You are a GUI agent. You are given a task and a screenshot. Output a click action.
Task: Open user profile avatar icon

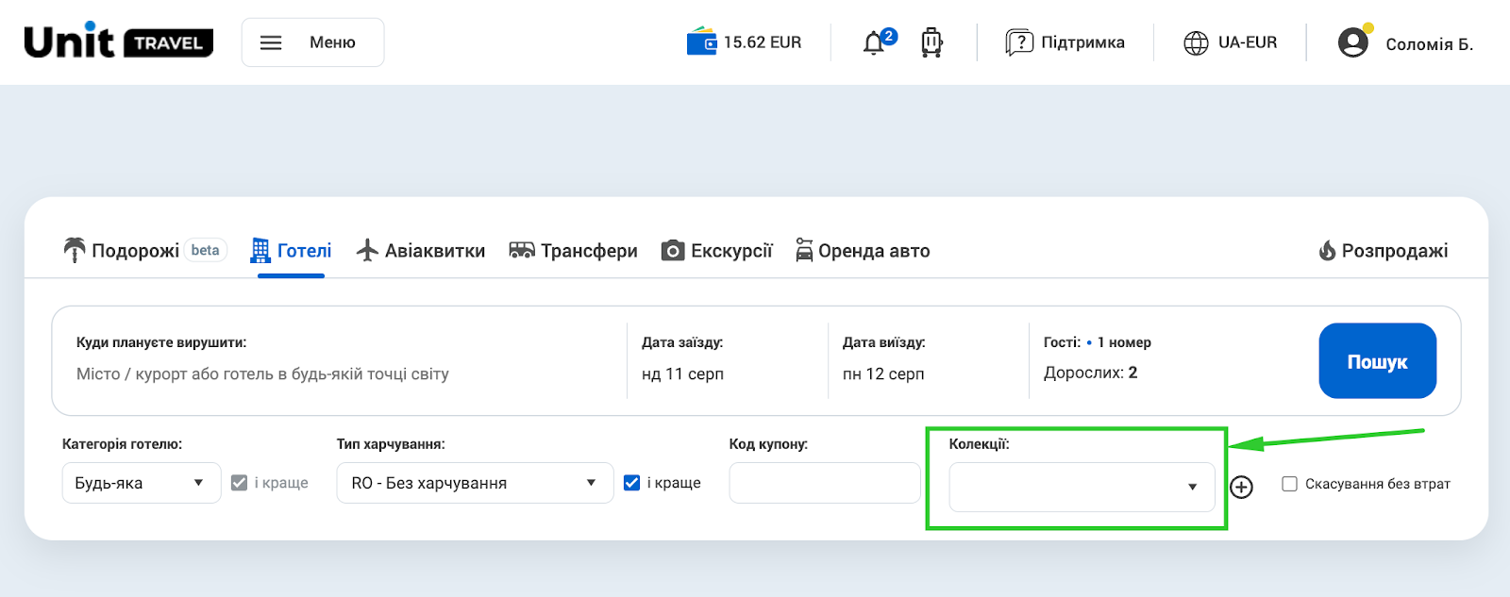click(x=1353, y=42)
